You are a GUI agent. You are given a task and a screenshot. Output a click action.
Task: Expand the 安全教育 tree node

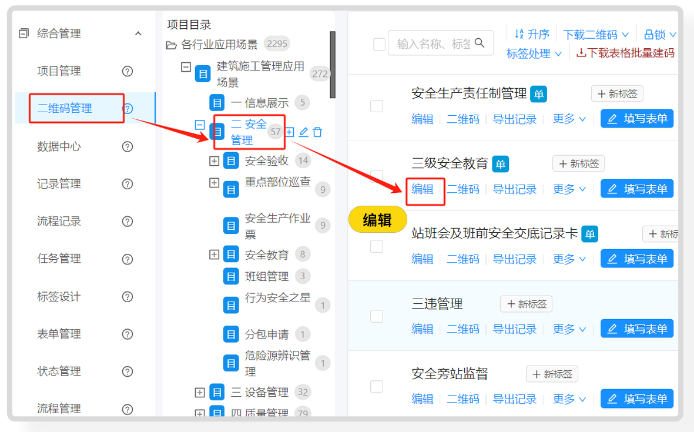pyautogui.click(x=214, y=254)
